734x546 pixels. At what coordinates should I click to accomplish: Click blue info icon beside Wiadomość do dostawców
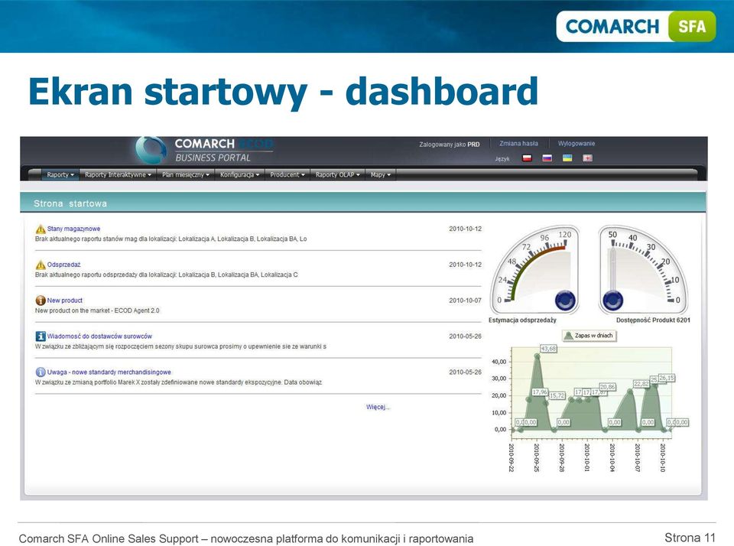(41, 336)
